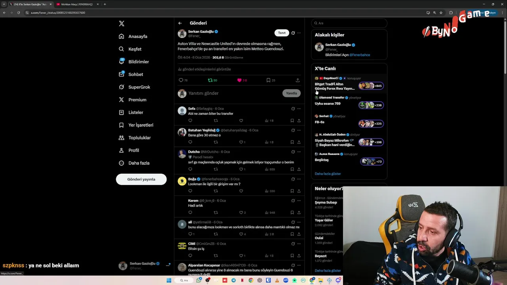This screenshot has height=285, width=507.
Task: Open Premium page
Action: [x=133, y=100]
